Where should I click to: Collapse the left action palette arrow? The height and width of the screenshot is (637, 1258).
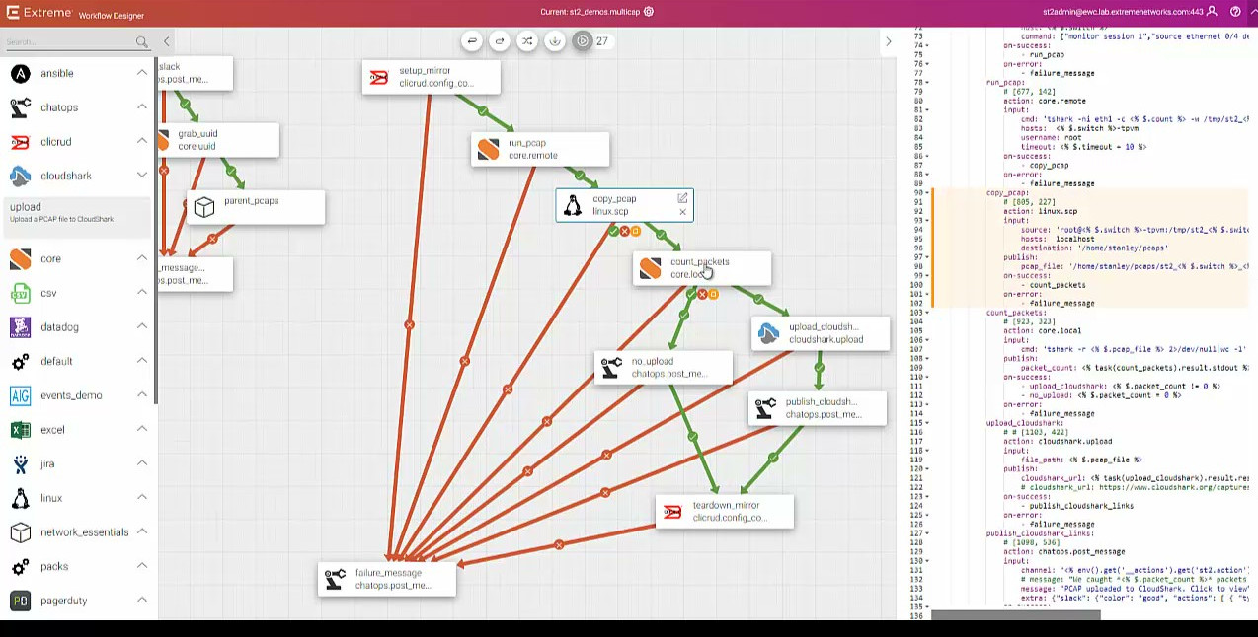click(x=166, y=41)
